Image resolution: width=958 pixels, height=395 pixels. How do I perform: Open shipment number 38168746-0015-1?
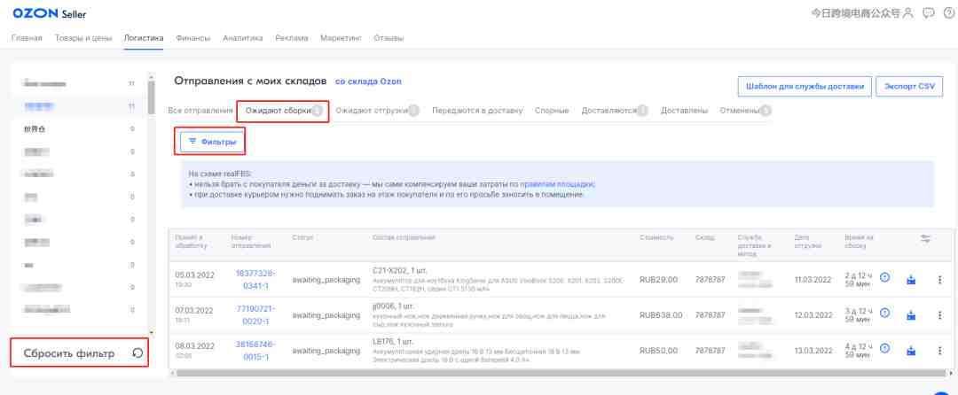click(x=255, y=351)
